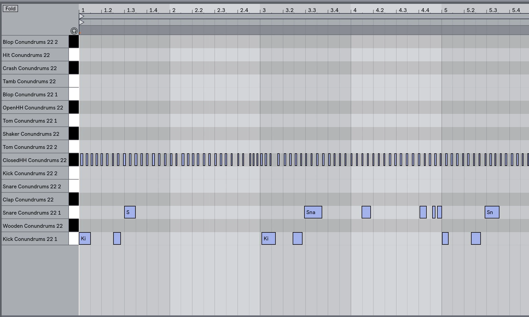Select the 'Sna' snare note near 3.3
The height and width of the screenshot is (317, 529).
313,212
